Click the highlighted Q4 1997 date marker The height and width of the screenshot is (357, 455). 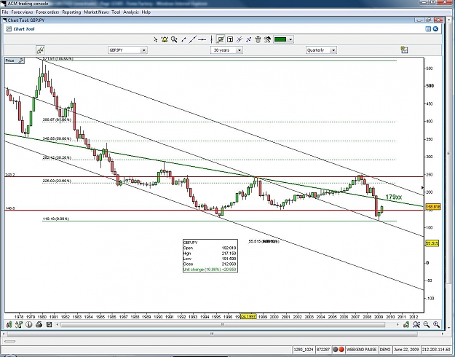(x=249, y=316)
